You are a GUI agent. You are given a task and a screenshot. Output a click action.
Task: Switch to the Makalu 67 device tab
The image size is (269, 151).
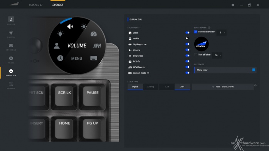(x=36, y=5)
